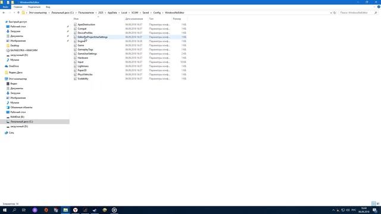Open Яндекс.Диск in navigation pane
Viewport: 381px width, 214px height.
pyautogui.click(x=15, y=73)
